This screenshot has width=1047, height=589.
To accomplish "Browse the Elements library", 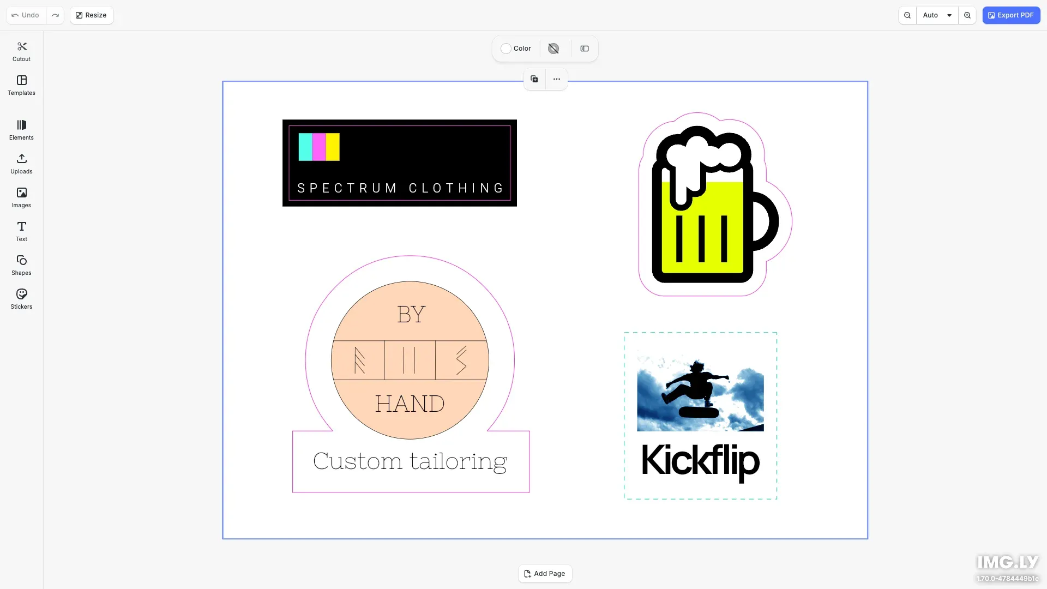I will [x=21, y=130].
